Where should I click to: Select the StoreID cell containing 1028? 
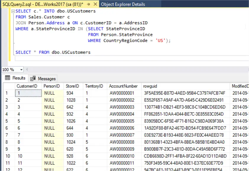click(71, 100)
